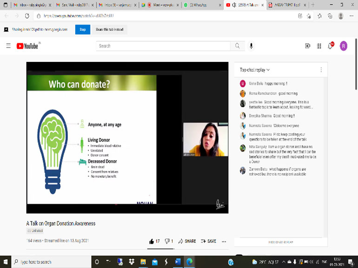
Task: Open the YouTube apps grid
Action: 319,46
